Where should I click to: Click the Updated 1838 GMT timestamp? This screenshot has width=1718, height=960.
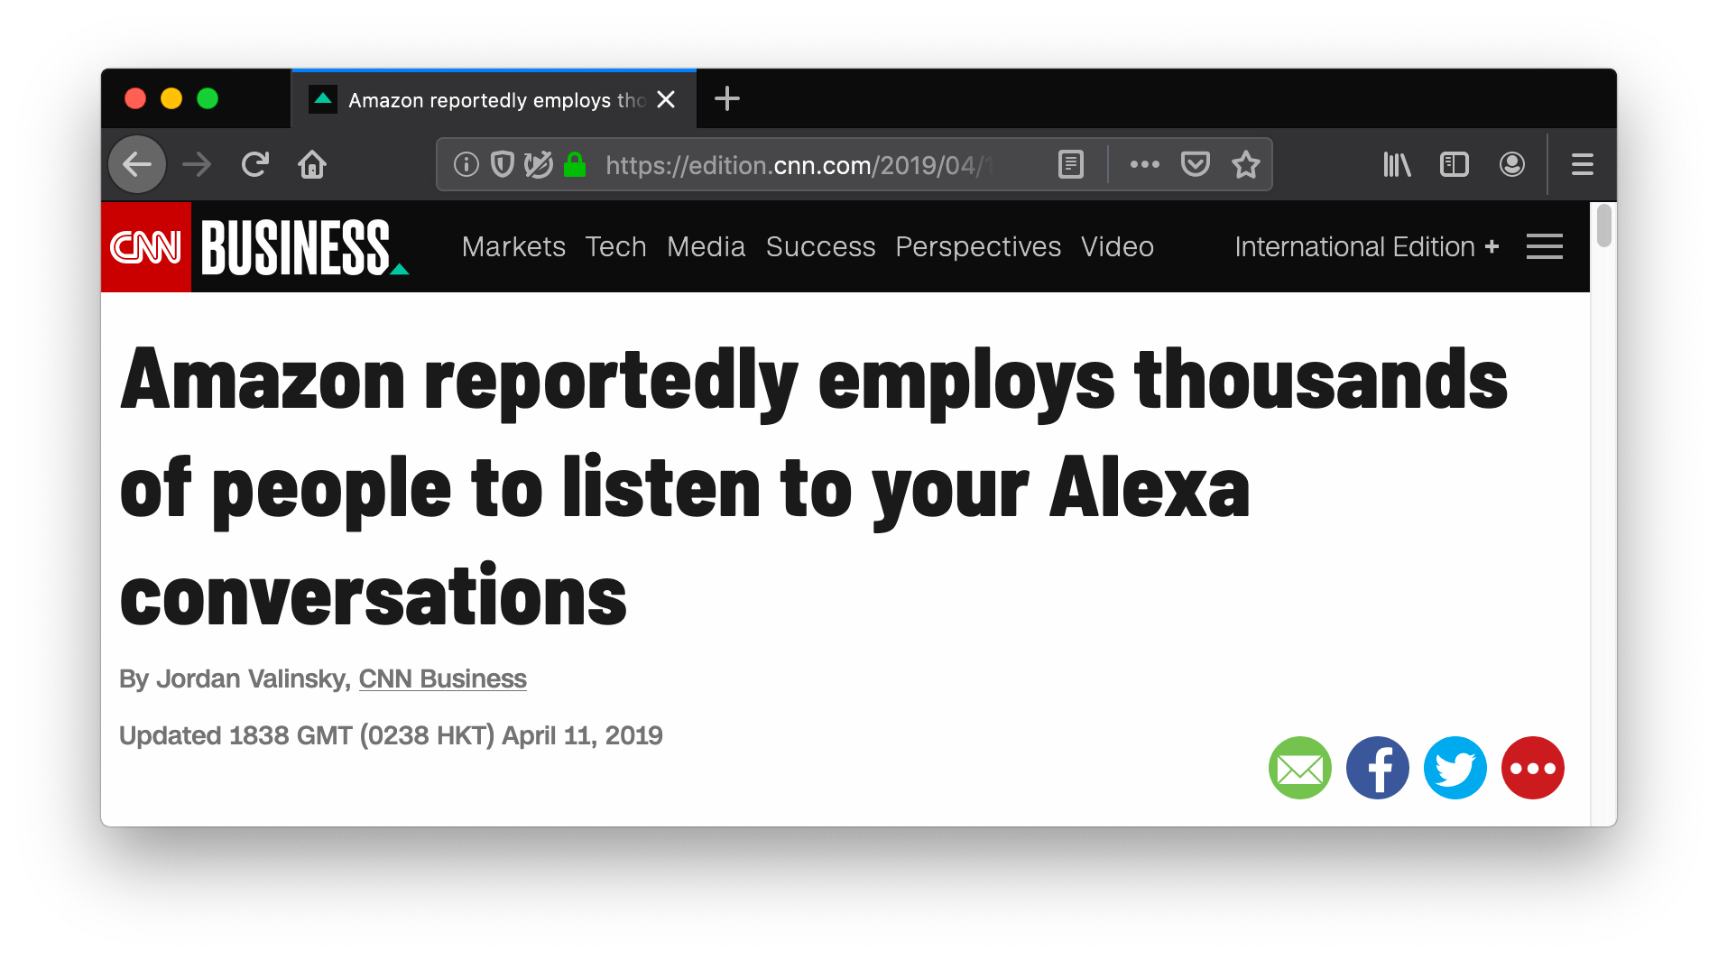[391, 735]
